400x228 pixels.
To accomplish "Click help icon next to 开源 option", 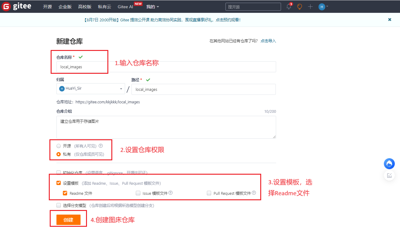I will coord(101,146).
